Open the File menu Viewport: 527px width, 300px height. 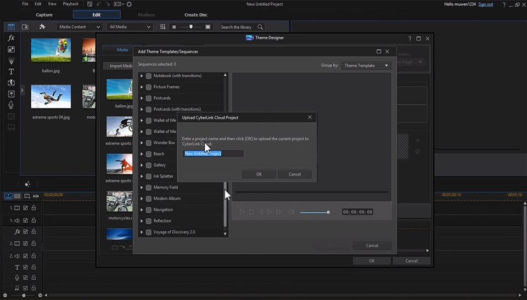point(25,4)
